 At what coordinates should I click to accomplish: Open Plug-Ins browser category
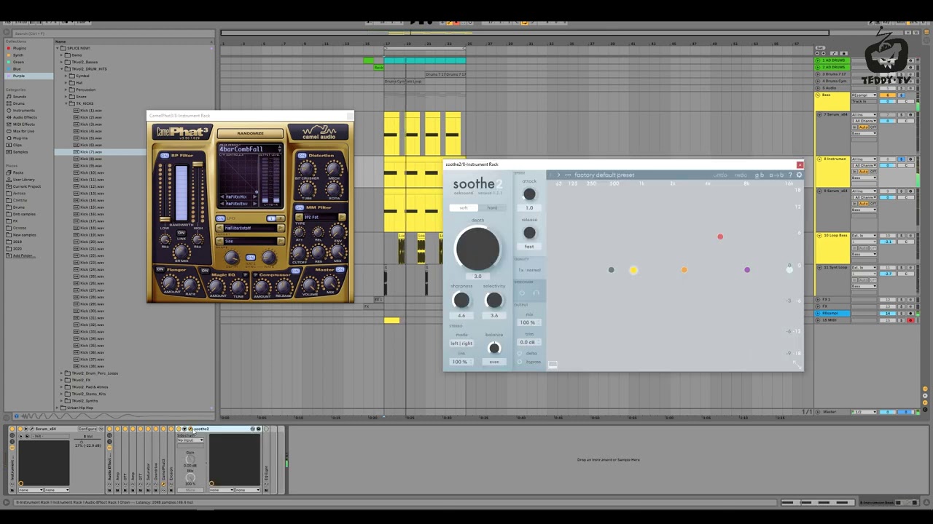click(20, 138)
